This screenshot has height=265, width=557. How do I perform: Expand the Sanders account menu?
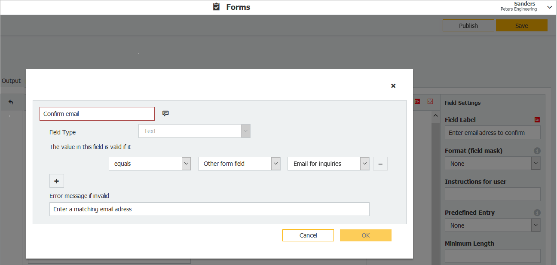point(549,7)
